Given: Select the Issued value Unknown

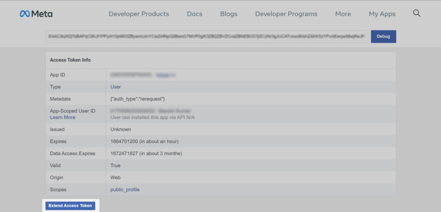Looking at the screenshot, I should 121,129.
